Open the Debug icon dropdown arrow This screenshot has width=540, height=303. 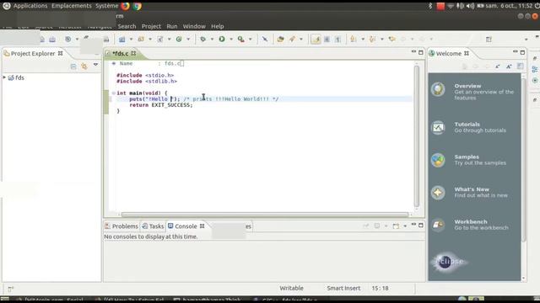pos(212,40)
